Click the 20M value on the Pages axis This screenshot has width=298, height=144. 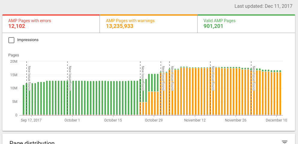[x=14, y=61]
